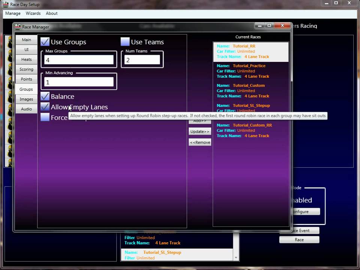Click the Race Day Setup title icon
Image resolution: width=360 pixels, height=270 pixels.
pos(6,4)
